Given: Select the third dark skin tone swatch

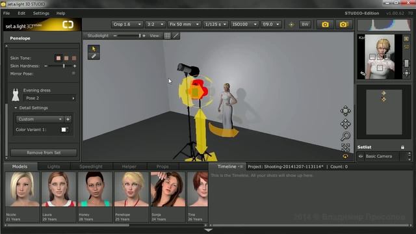Looking at the screenshot, I should pos(74,58).
